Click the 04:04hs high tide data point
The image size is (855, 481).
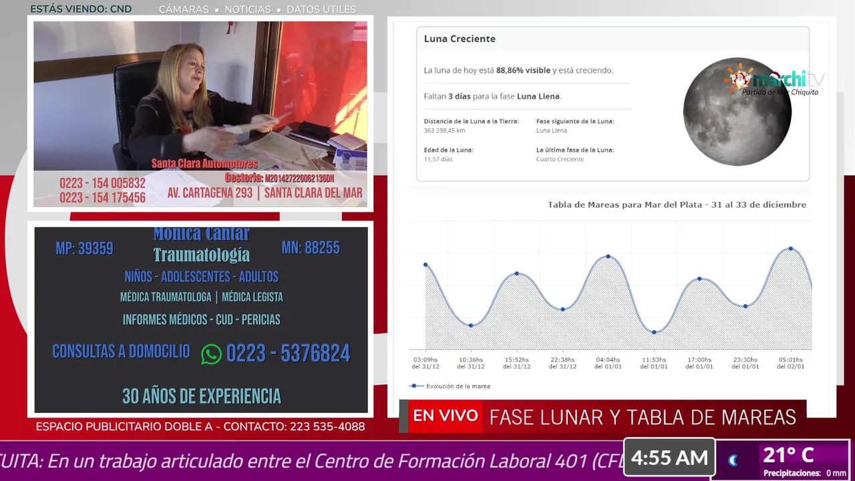608,257
